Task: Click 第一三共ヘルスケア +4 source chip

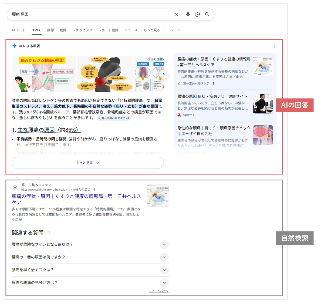Action: point(114,118)
